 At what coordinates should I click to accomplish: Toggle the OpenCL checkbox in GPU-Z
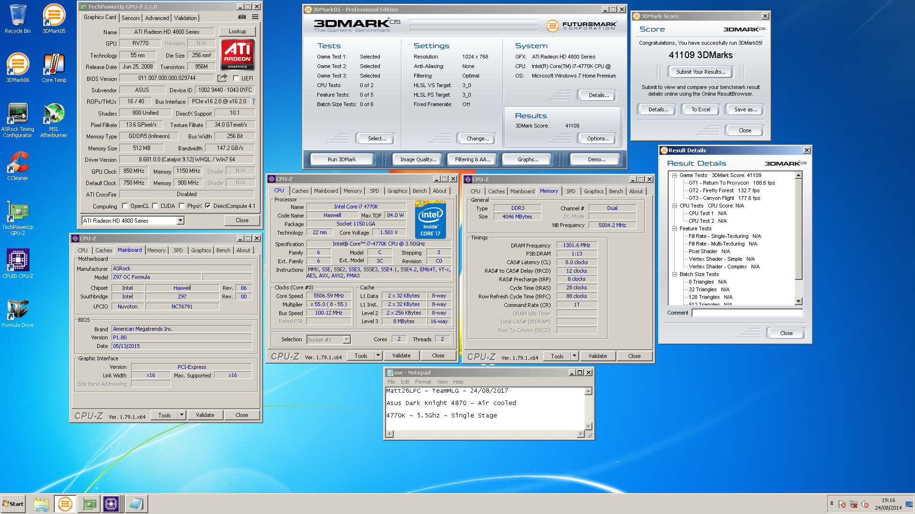pos(125,206)
